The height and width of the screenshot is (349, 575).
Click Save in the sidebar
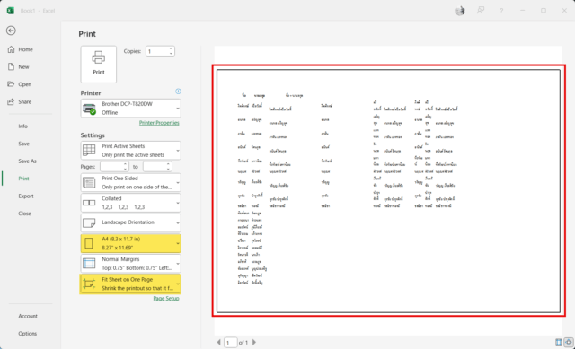pyautogui.click(x=24, y=144)
